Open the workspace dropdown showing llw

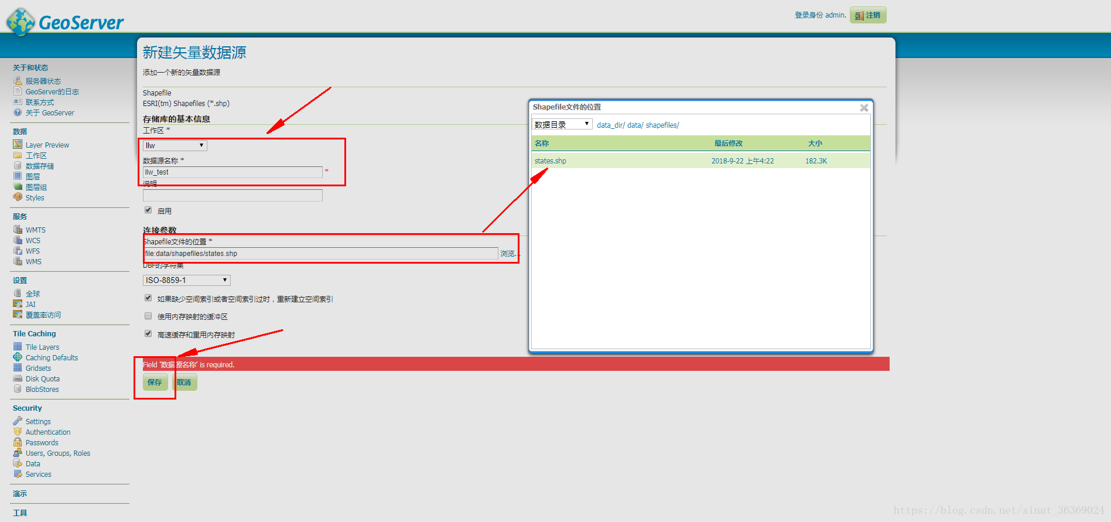click(x=175, y=145)
